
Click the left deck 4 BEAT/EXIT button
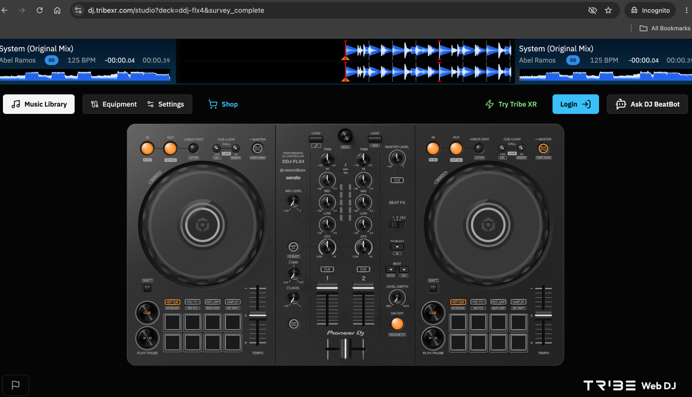click(193, 148)
